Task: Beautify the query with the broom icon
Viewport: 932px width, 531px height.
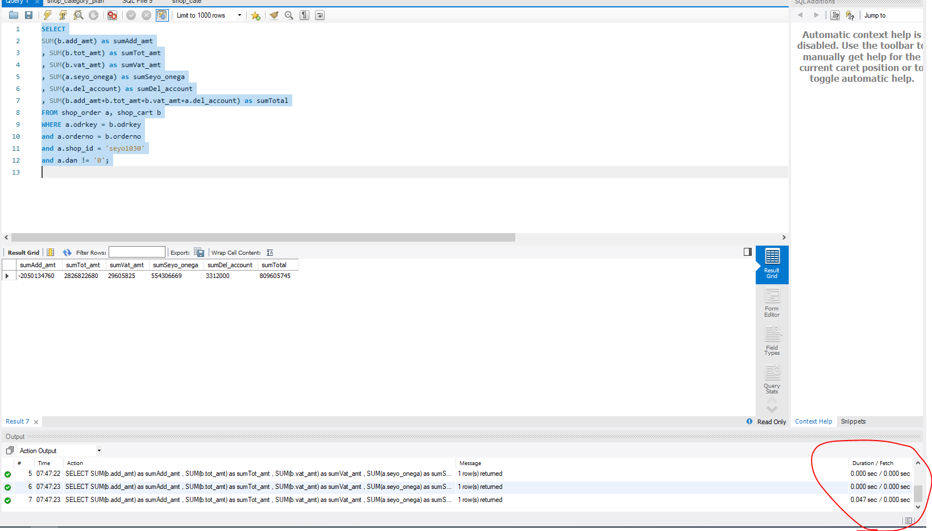Action: [274, 15]
